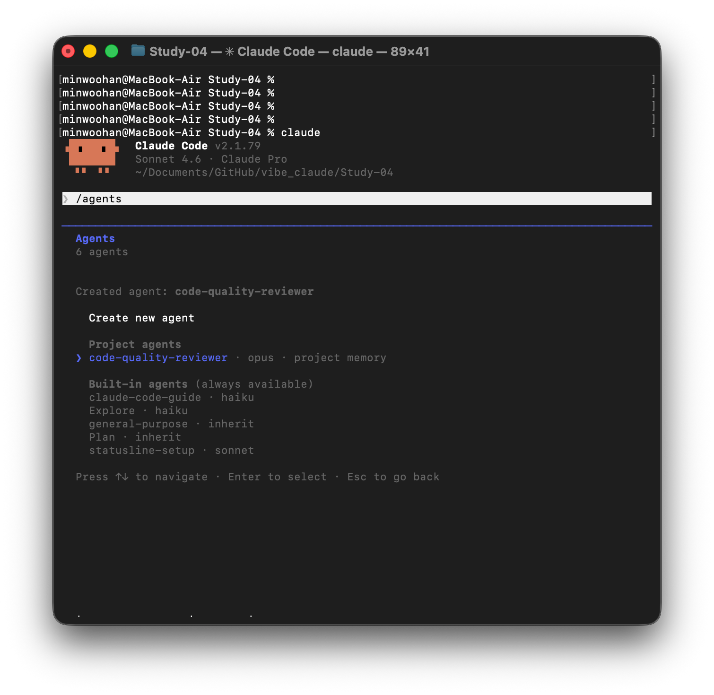Click the green zoom window button

point(112,51)
